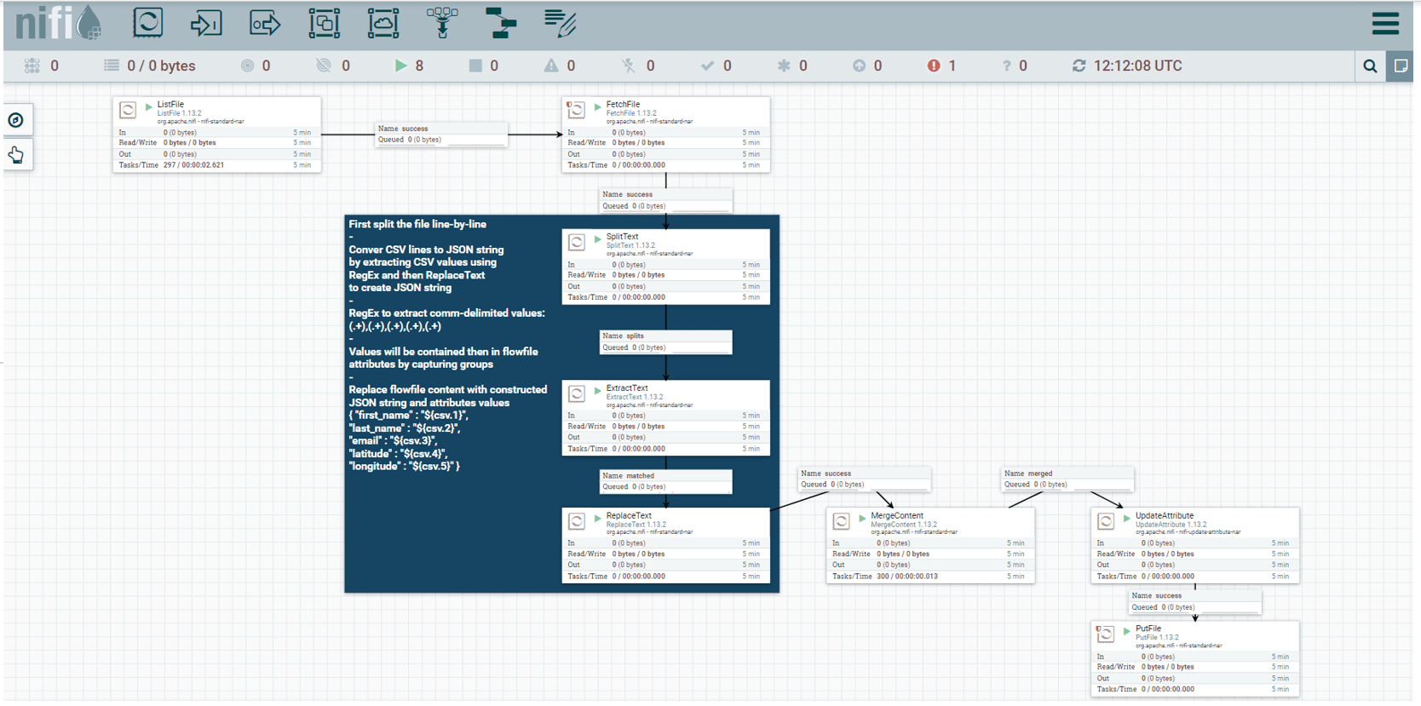Open the global hamburger menu
Image resolution: width=1421 pixels, height=706 pixels.
click(1385, 23)
